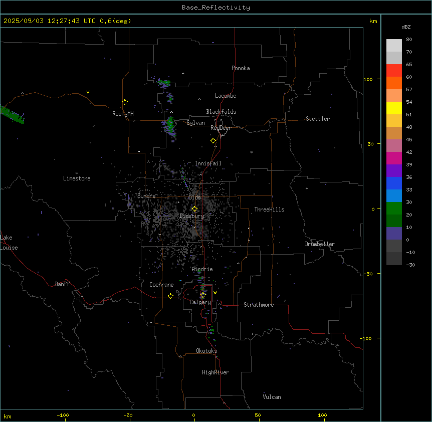Click the yellow V marker east of Calgary
The width and height of the screenshot is (432, 422).
[x=215, y=293]
